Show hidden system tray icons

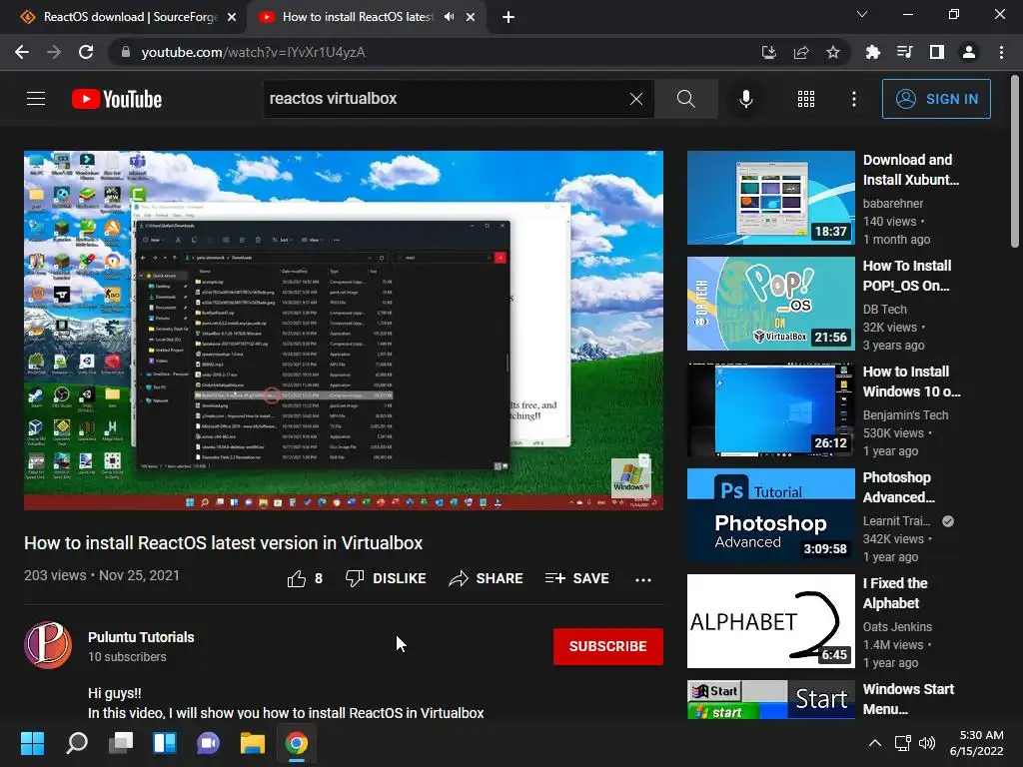coord(875,743)
